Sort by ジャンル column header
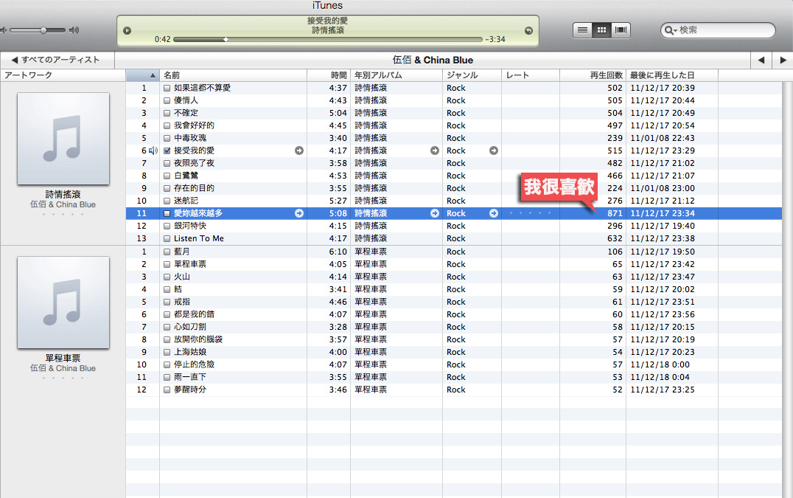Image resolution: width=793 pixels, height=498 pixels. pos(472,75)
